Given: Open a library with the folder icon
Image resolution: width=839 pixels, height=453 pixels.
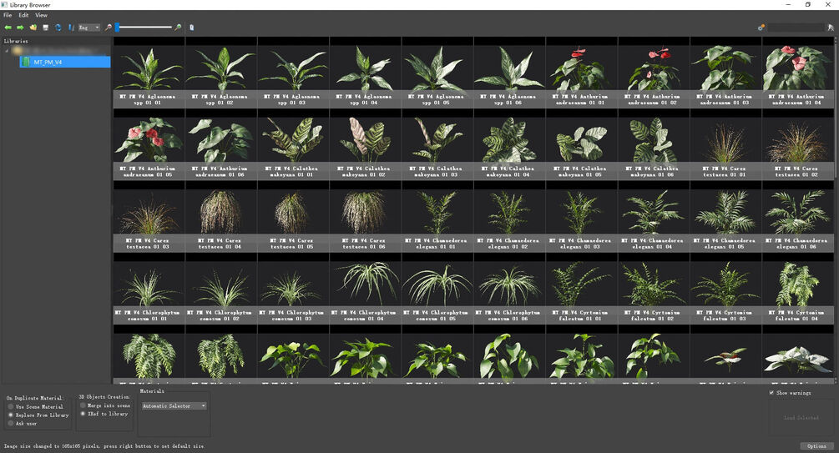Looking at the screenshot, I should [x=33, y=28].
